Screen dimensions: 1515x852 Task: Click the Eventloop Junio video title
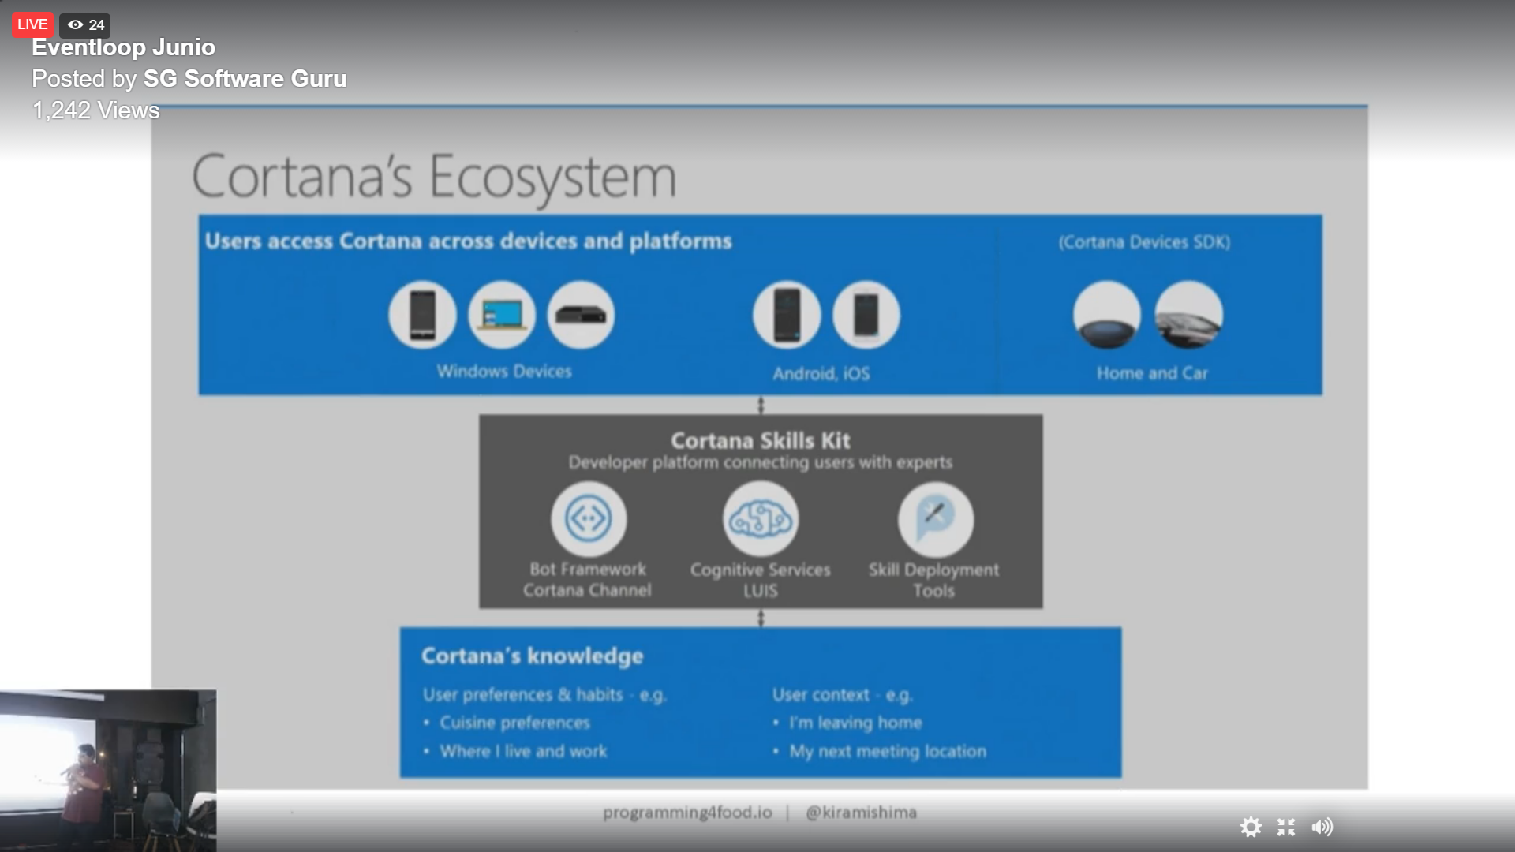pyautogui.click(x=123, y=47)
